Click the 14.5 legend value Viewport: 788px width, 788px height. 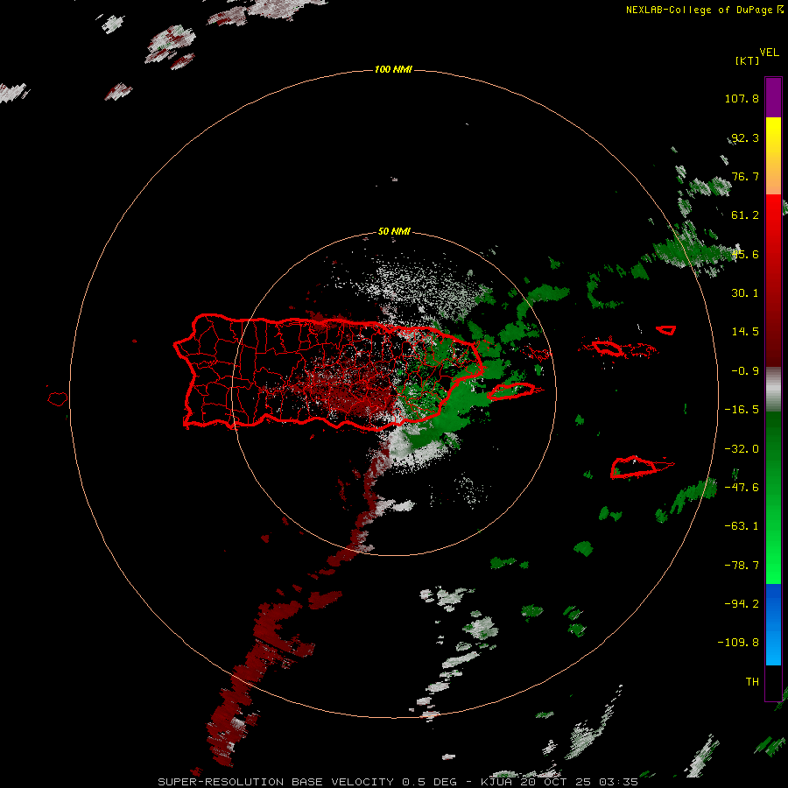745,332
